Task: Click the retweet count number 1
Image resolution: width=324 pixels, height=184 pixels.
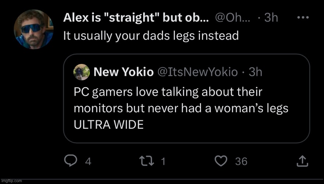Action: [x=163, y=162]
